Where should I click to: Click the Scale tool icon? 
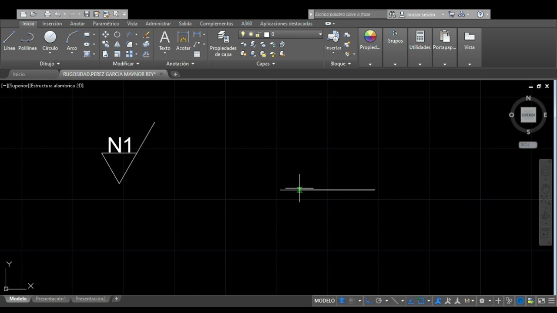(117, 54)
